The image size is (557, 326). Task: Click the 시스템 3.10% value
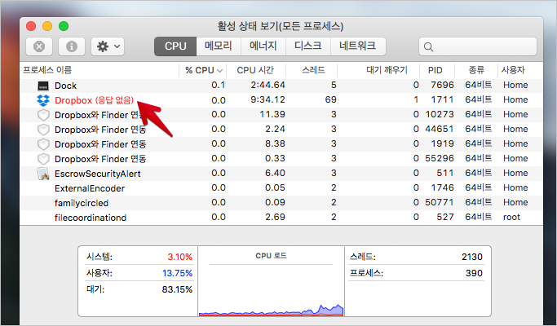point(179,257)
